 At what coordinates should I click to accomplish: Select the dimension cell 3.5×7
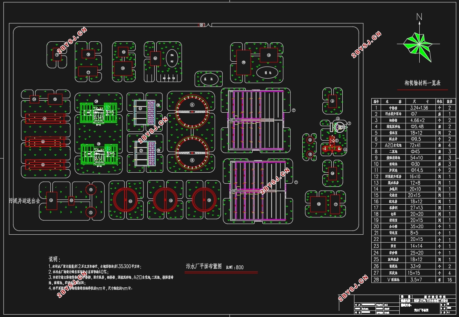416,279
